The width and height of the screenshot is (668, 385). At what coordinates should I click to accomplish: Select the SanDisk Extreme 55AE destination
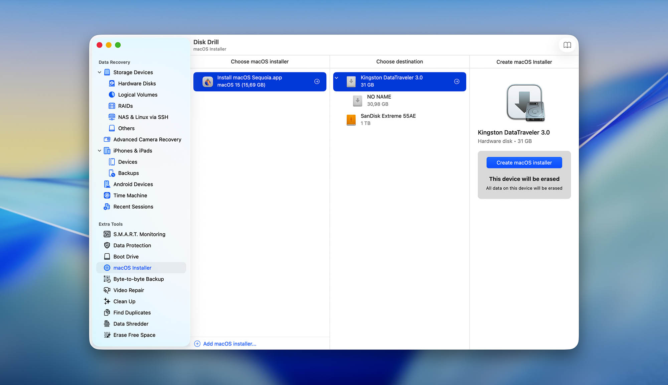pos(388,119)
